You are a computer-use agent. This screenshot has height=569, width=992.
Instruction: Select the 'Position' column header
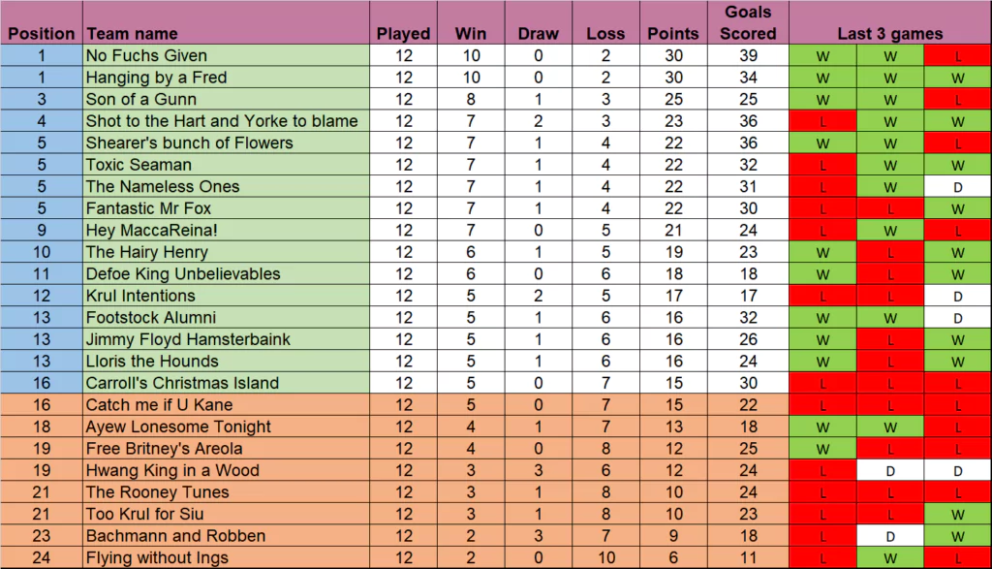[x=41, y=33]
